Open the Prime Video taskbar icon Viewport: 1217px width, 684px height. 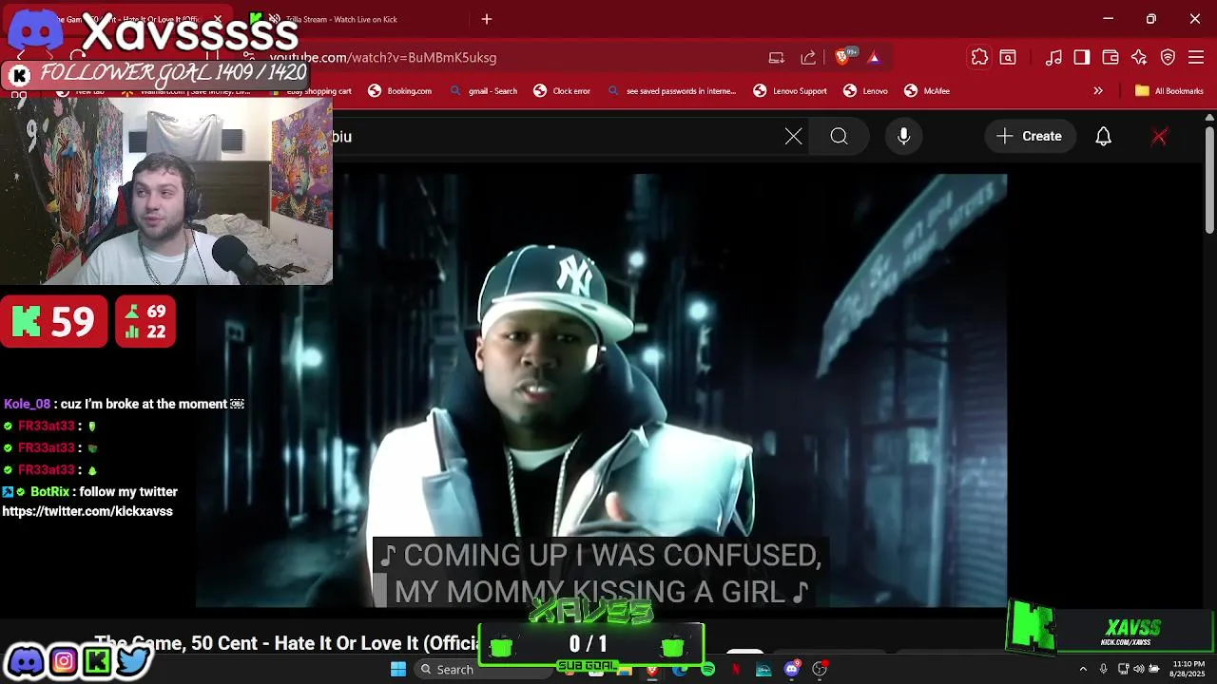(x=763, y=670)
